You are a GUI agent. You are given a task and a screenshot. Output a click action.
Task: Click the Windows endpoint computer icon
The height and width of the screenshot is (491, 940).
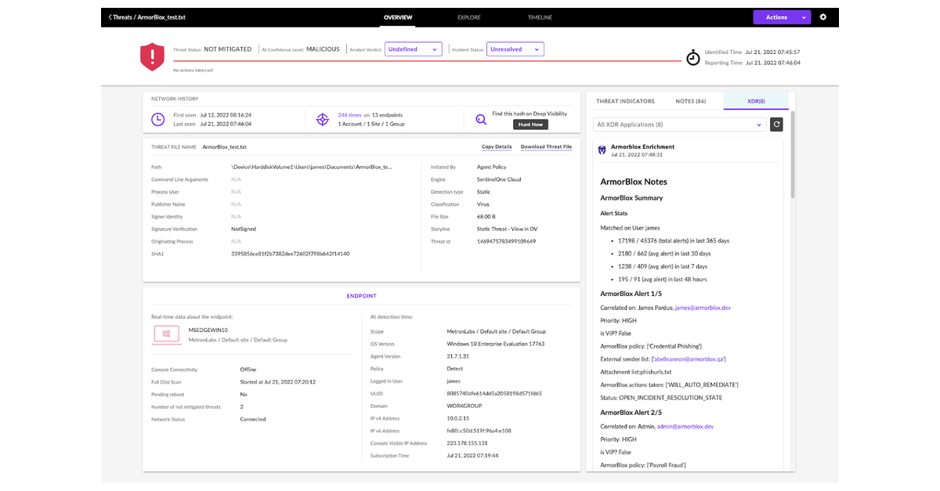point(166,334)
